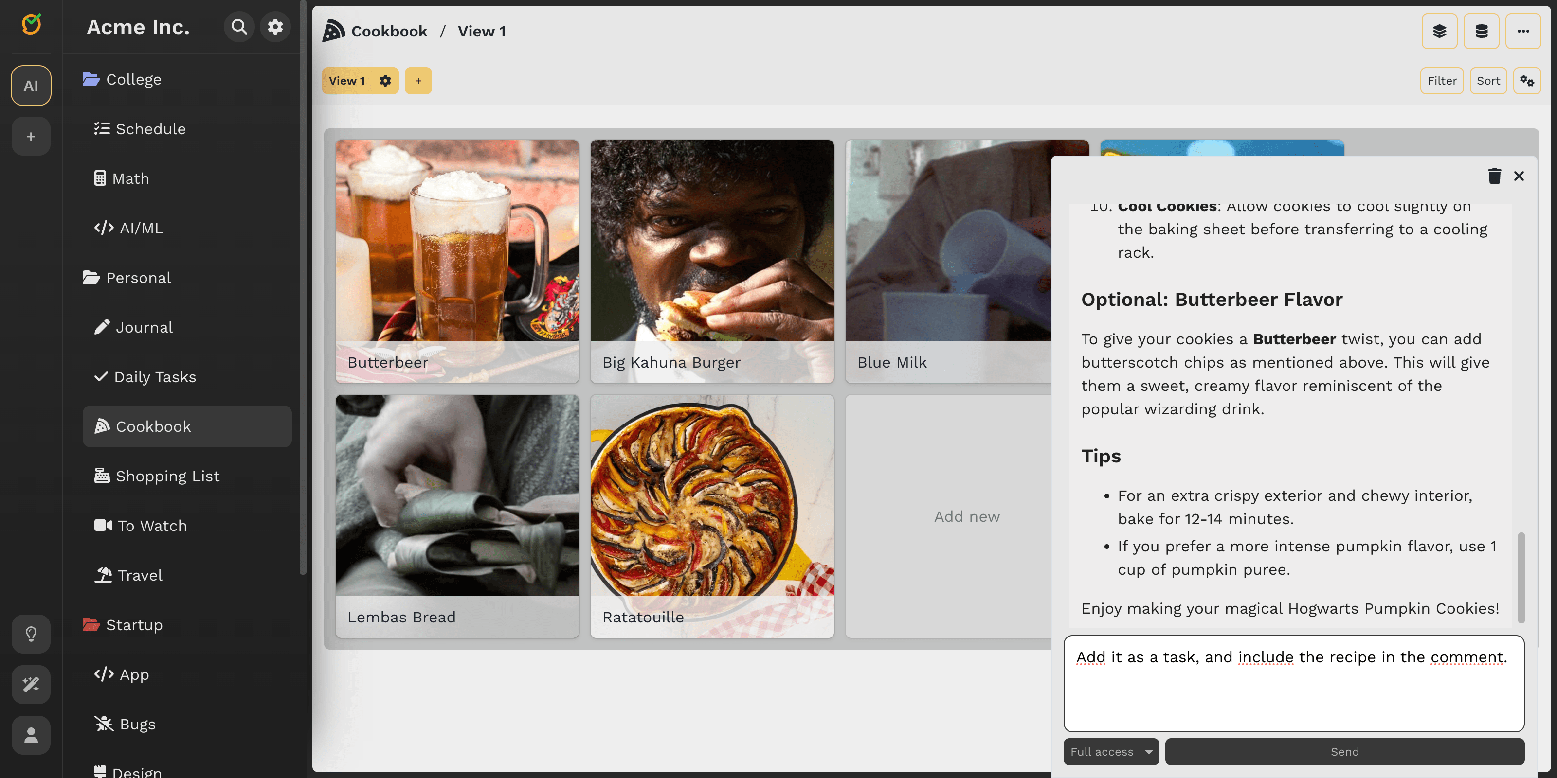
Task: Add a new view with plus button
Action: [418, 81]
